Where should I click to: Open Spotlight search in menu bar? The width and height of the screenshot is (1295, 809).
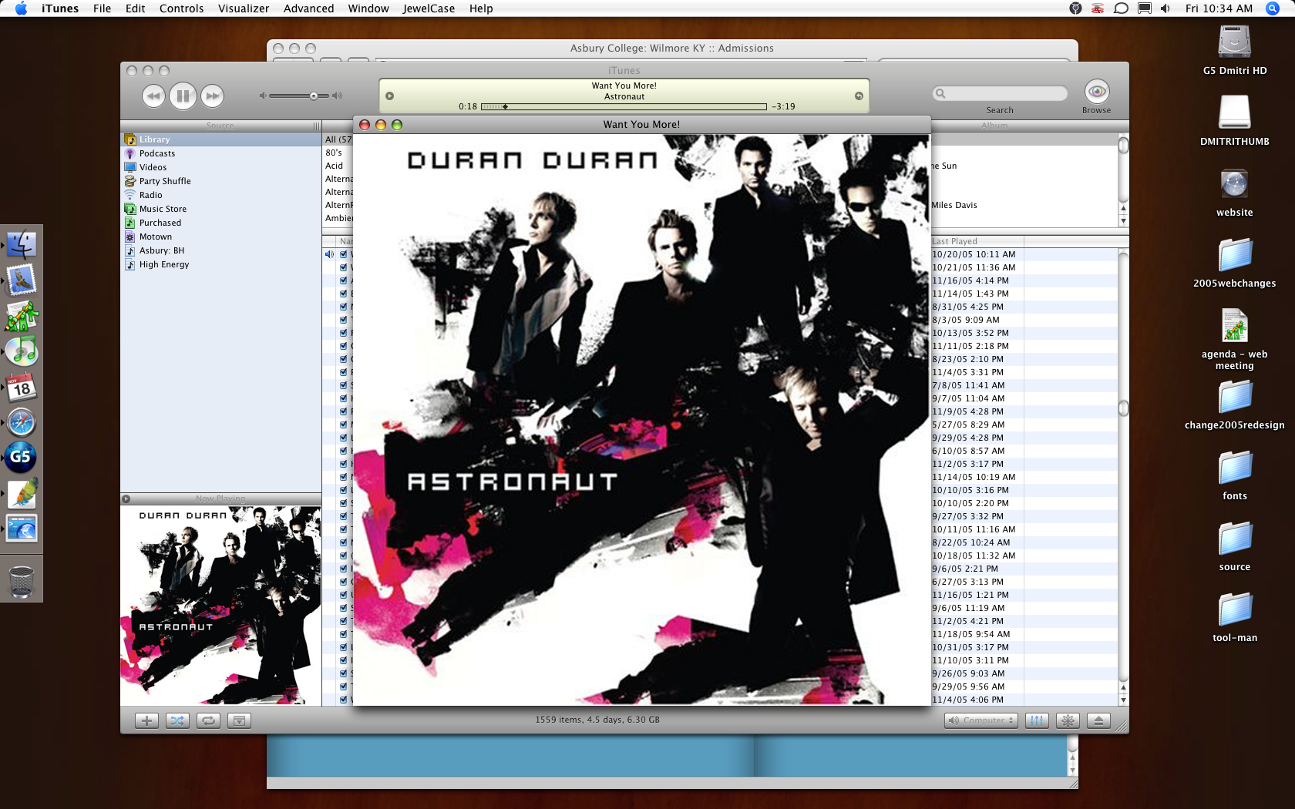(x=1273, y=8)
